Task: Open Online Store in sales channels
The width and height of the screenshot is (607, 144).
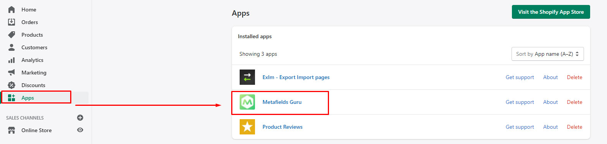Action: (x=36, y=130)
